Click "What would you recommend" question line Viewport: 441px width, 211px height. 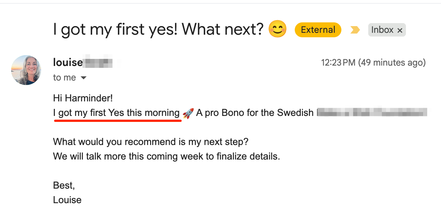pyautogui.click(x=151, y=142)
